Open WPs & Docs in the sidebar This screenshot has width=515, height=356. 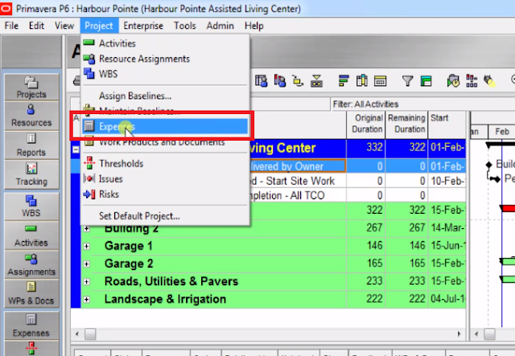click(31, 293)
